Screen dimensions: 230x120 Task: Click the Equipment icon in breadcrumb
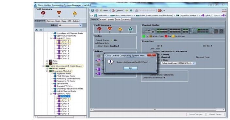pos(96,15)
